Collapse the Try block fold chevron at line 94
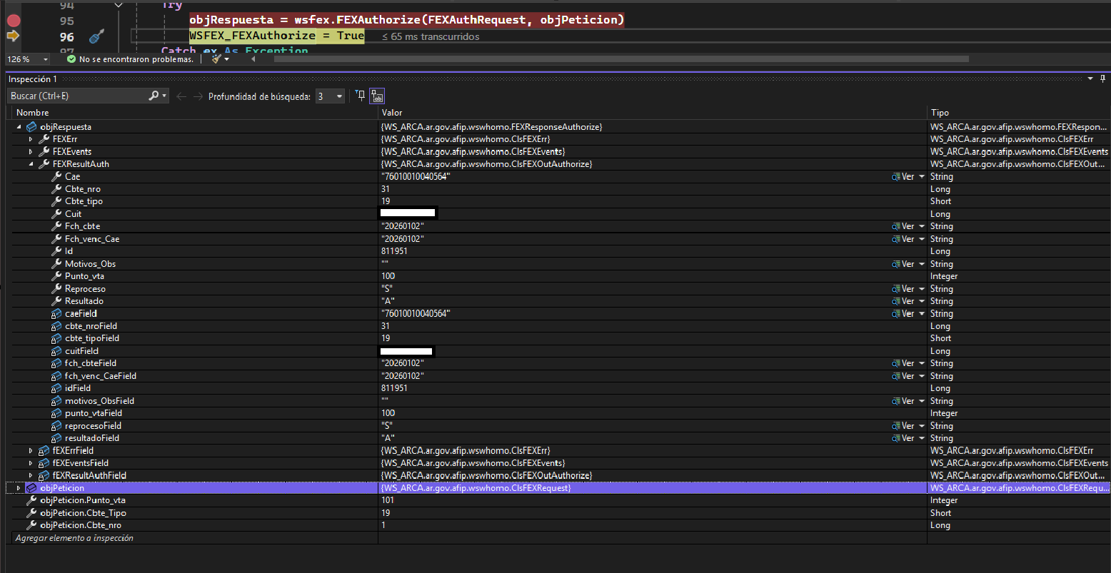The width and height of the screenshot is (1111, 573). point(119,5)
